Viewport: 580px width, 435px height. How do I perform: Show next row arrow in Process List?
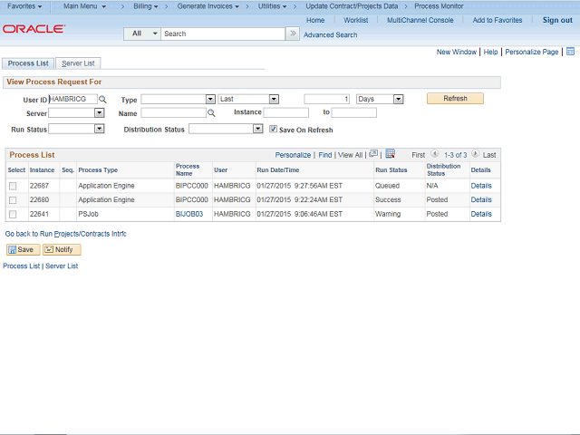point(475,153)
